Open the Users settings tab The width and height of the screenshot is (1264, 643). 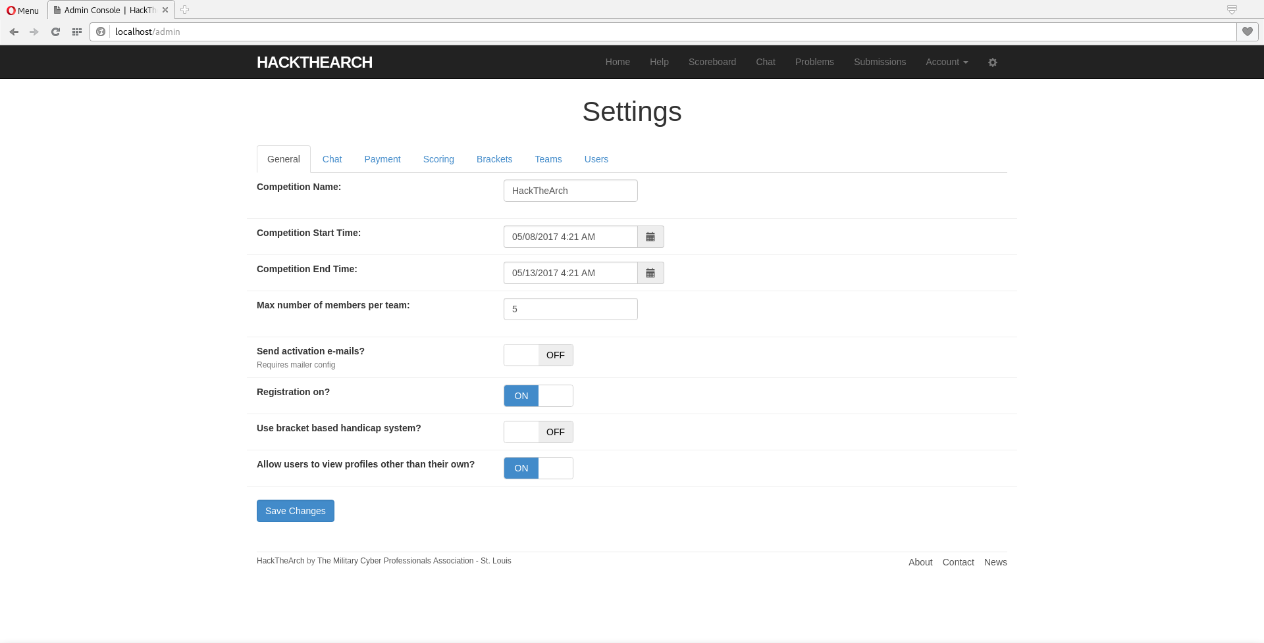pos(596,159)
